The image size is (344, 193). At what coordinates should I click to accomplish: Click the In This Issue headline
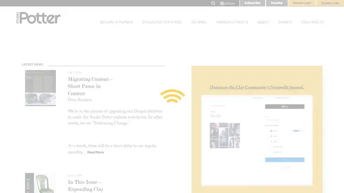pos(85,185)
